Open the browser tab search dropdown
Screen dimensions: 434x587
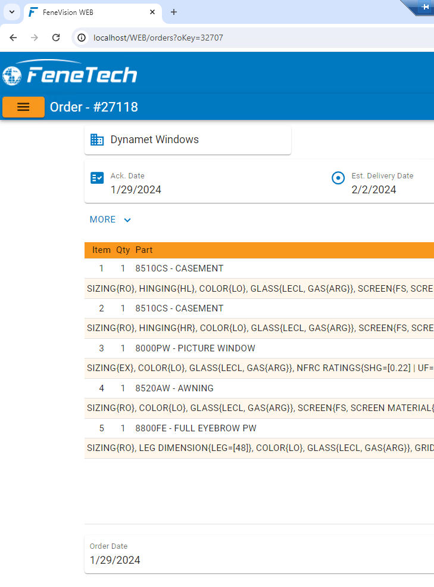coord(11,12)
